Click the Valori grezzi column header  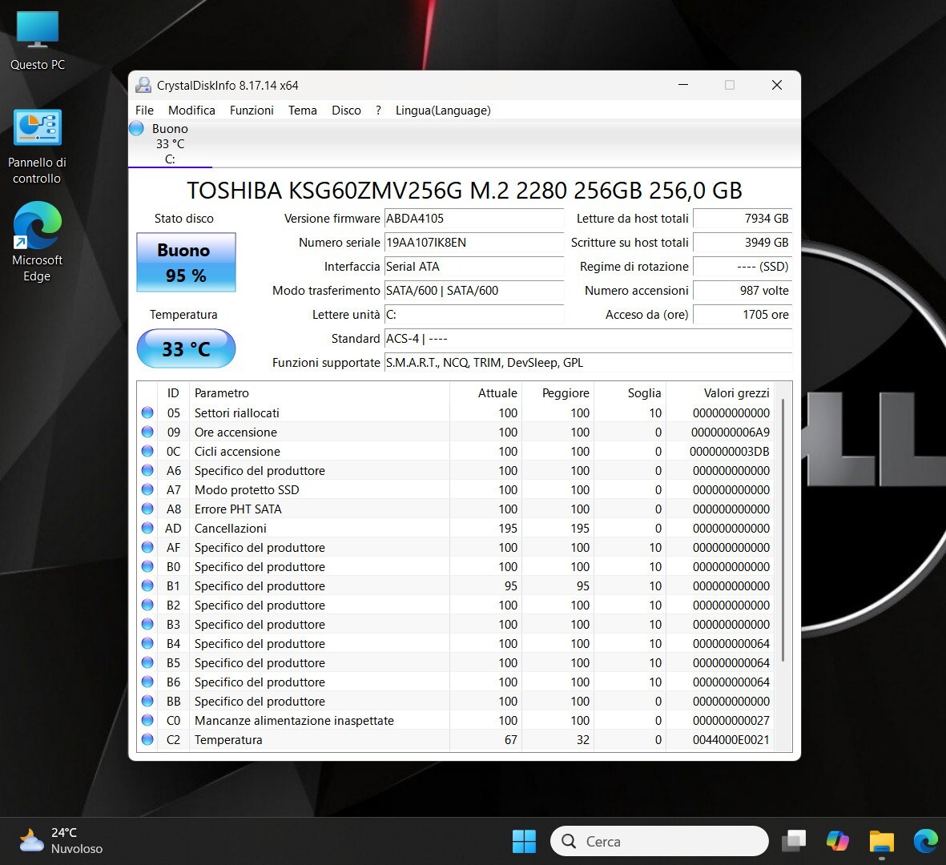[x=720, y=392]
